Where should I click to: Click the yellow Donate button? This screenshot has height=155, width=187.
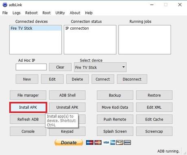coord(69,142)
